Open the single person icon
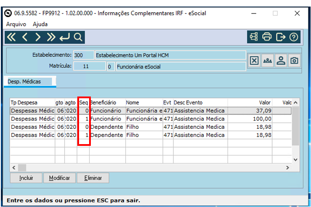This screenshot has width=311, height=207. pyautogui.click(x=281, y=60)
